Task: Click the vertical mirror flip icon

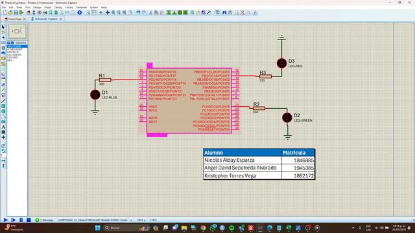Action: tap(3, 166)
